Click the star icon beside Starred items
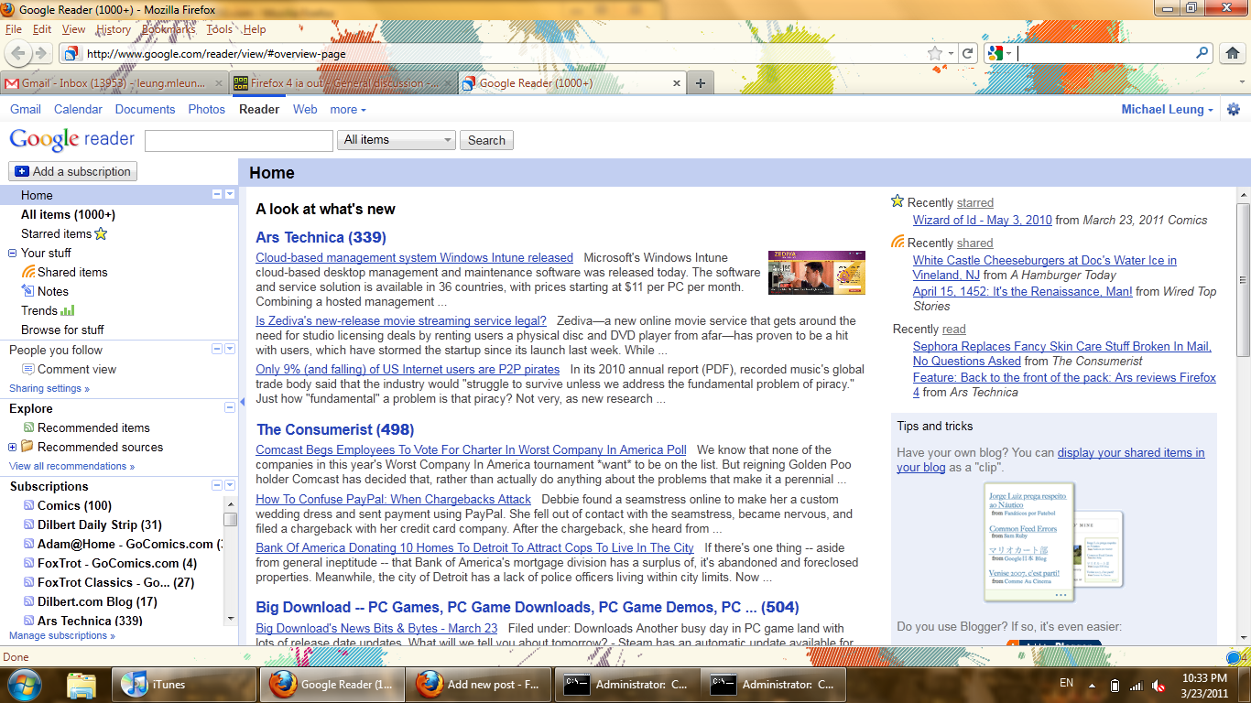 tap(102, 234)
